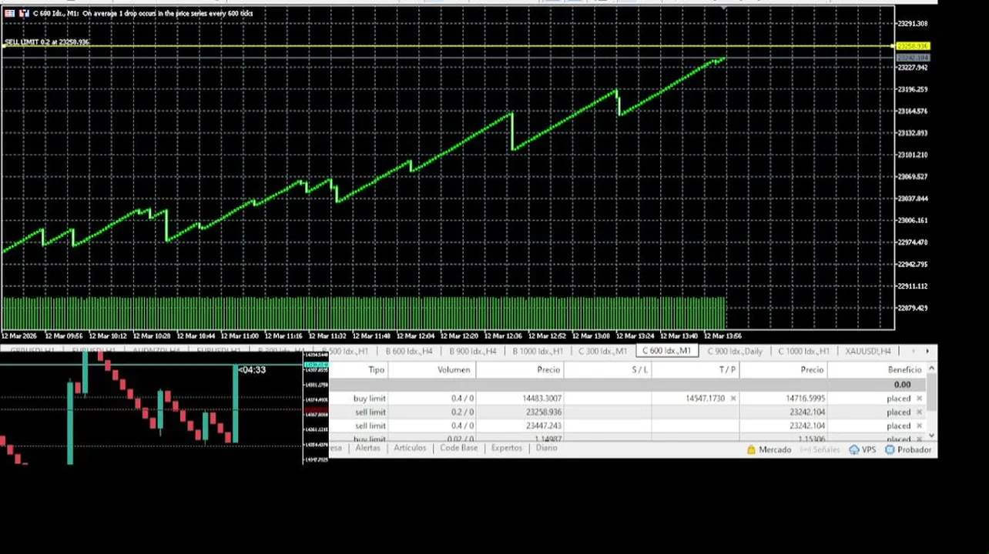Open the Diario toolbox tab
This screenshot has width=989, height=554.
pos(546,448)
